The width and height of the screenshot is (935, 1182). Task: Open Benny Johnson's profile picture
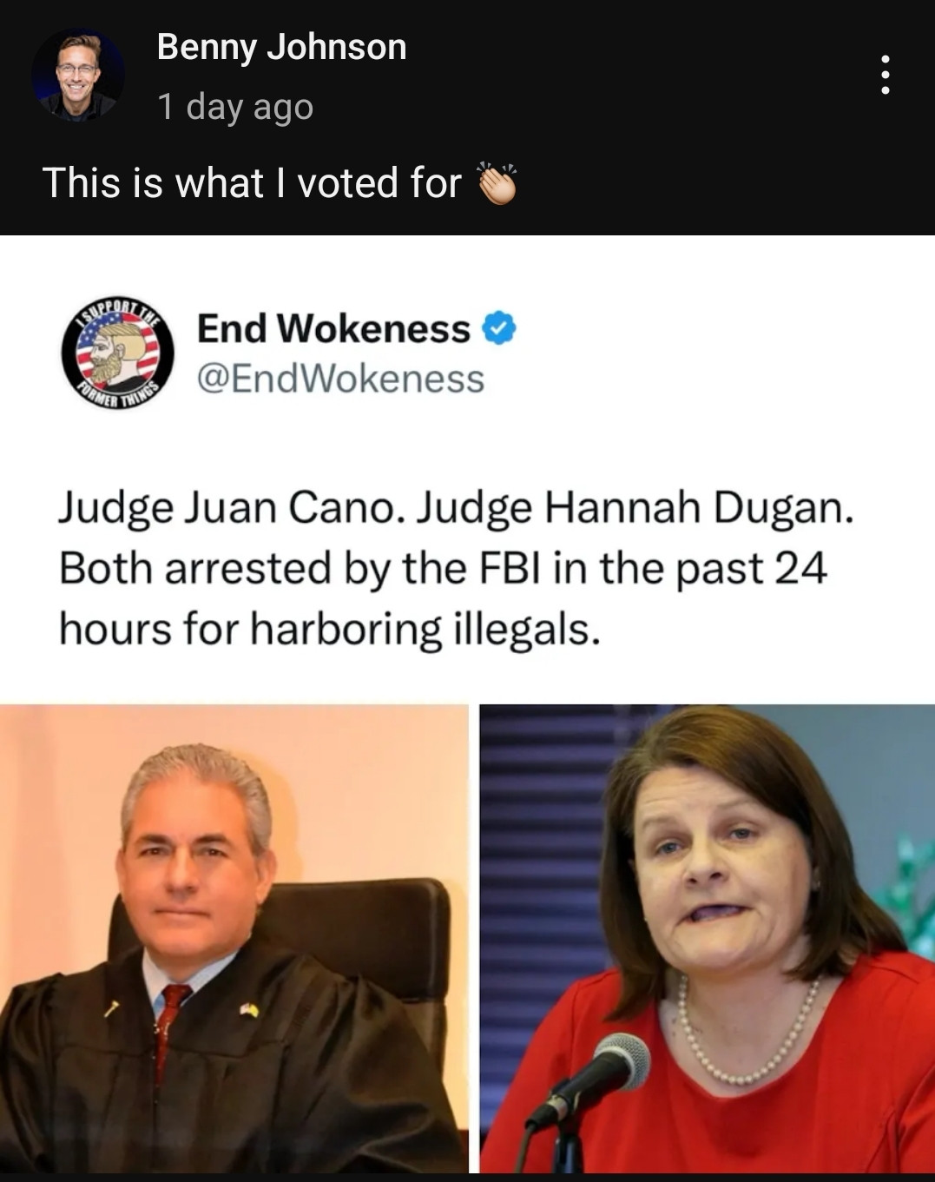coord(78,76)
